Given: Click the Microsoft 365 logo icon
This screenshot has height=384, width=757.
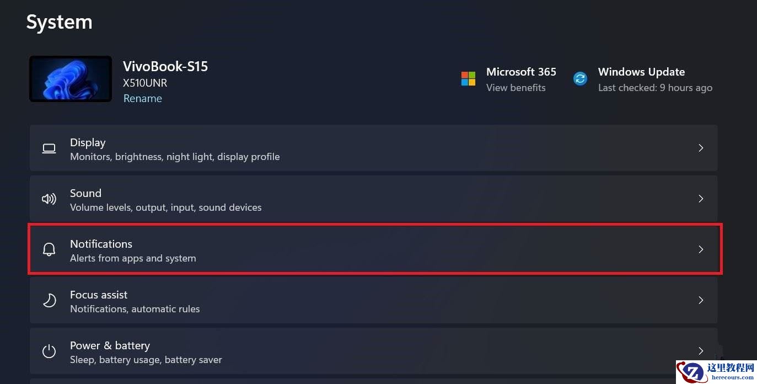Looking at the screenshot, I should 468,78.
